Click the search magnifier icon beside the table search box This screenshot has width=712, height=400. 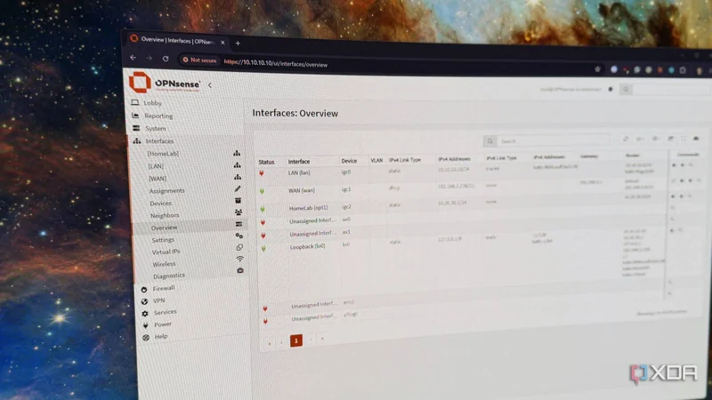coord(490,141)
